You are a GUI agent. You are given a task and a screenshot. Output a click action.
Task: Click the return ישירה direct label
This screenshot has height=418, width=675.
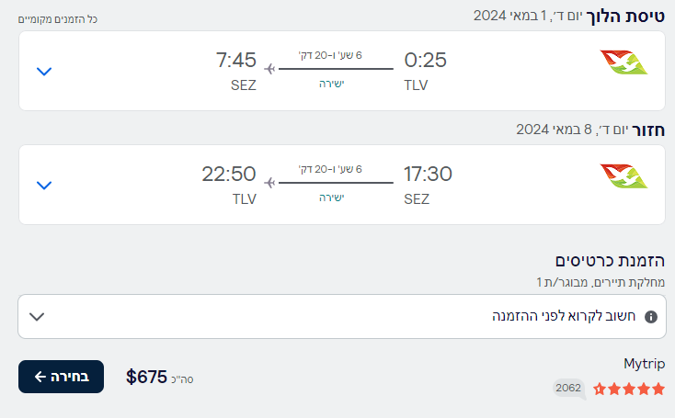[331, 198]
